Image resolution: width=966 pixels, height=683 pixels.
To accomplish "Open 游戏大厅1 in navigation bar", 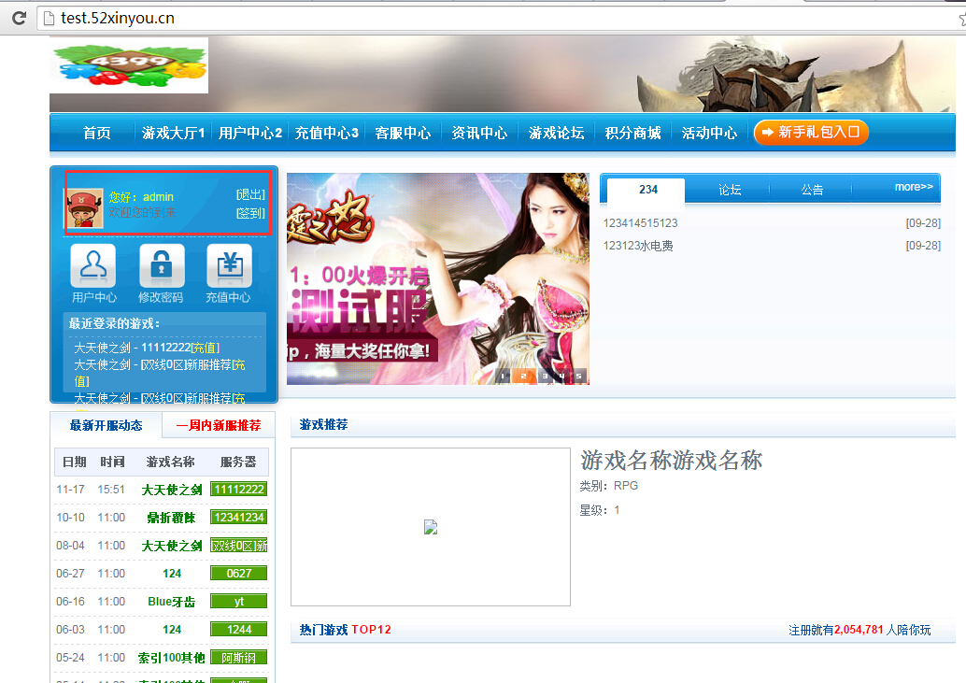I will 173,133.
